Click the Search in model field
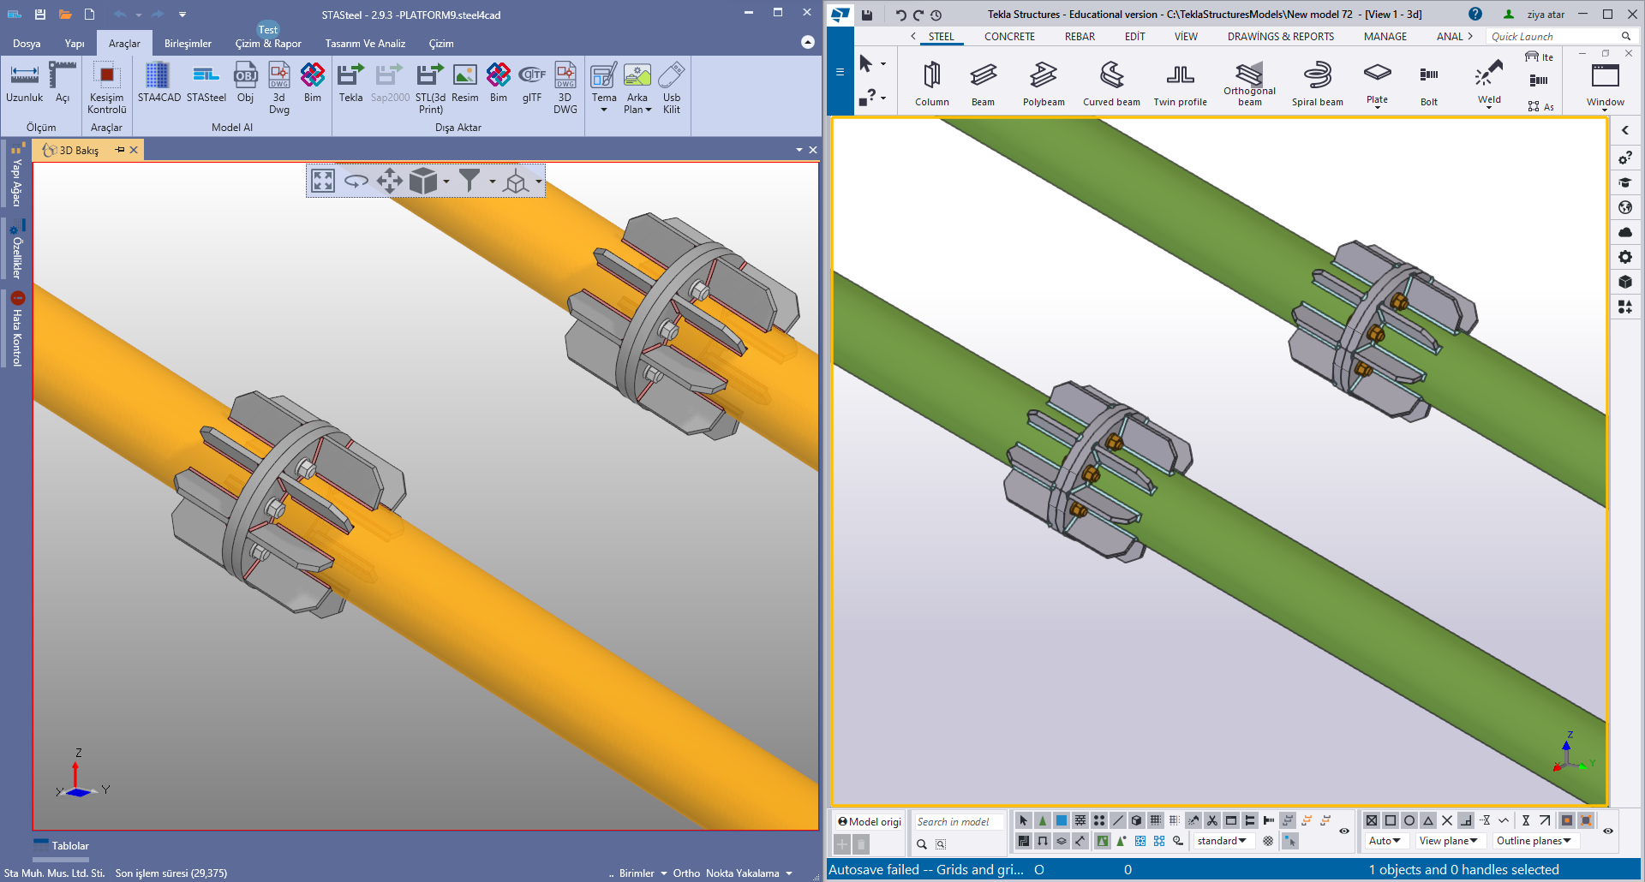Screen dimensions: 1645x882 (957, 822)
